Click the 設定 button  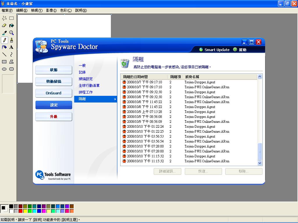(54, 105)
